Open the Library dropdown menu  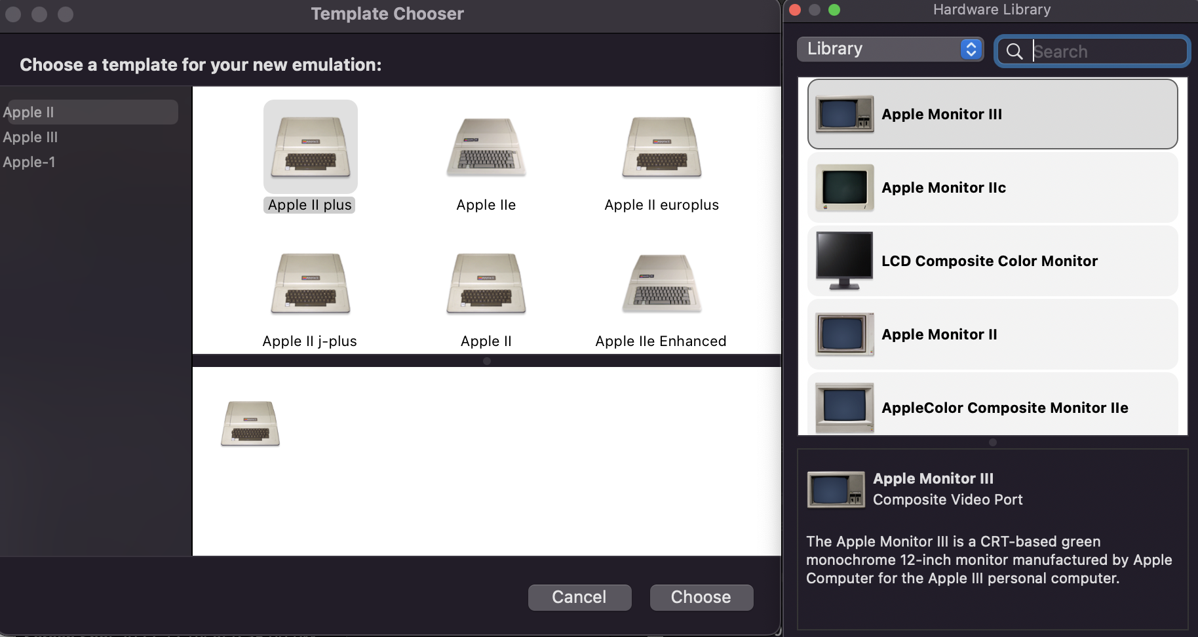coord(889,49)
